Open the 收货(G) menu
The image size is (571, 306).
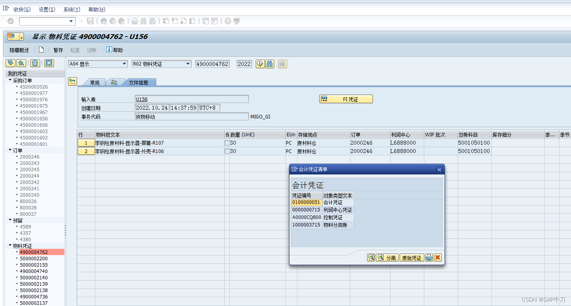pyautogui.click(x=22, y=10)
